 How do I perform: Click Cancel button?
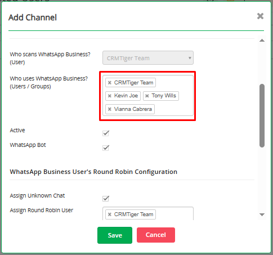pos(156,235)
